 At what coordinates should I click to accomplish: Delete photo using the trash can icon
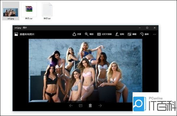pos(90,105)
